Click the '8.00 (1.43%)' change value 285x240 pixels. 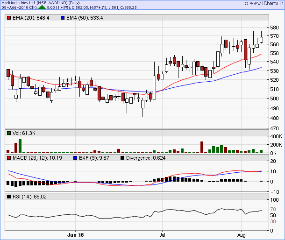click(58, 7)
